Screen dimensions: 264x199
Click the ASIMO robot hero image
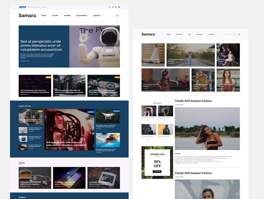click(x=95, y=46)
